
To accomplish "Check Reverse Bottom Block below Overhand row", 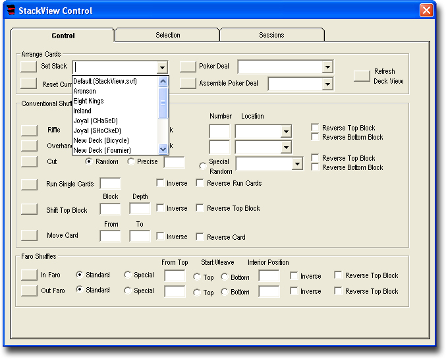I will 315,167.
